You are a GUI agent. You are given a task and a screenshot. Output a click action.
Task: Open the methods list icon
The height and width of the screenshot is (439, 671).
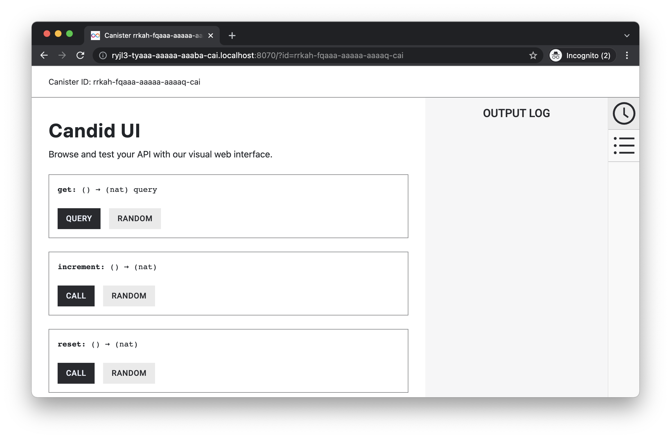(x=624, y=146)
